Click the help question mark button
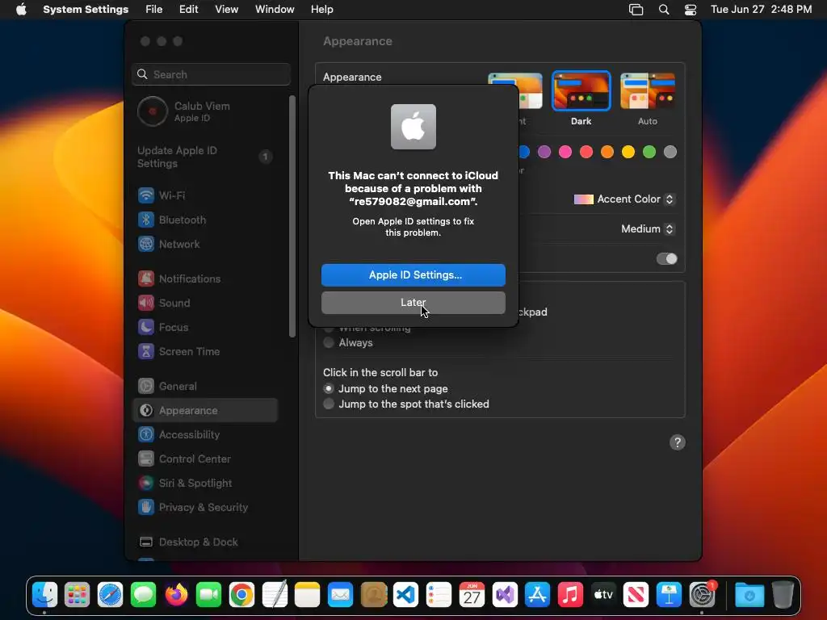The image size is (827, 620). tap(678, 442)
